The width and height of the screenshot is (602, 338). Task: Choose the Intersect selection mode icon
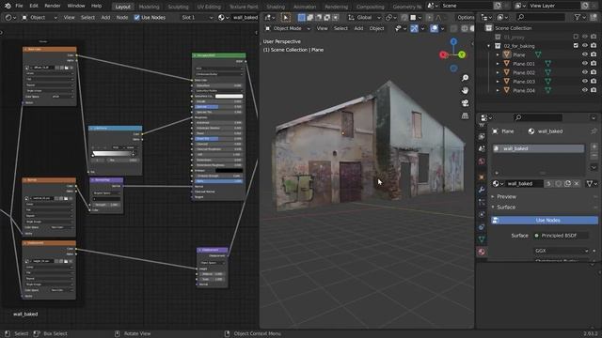pos(335,17)
